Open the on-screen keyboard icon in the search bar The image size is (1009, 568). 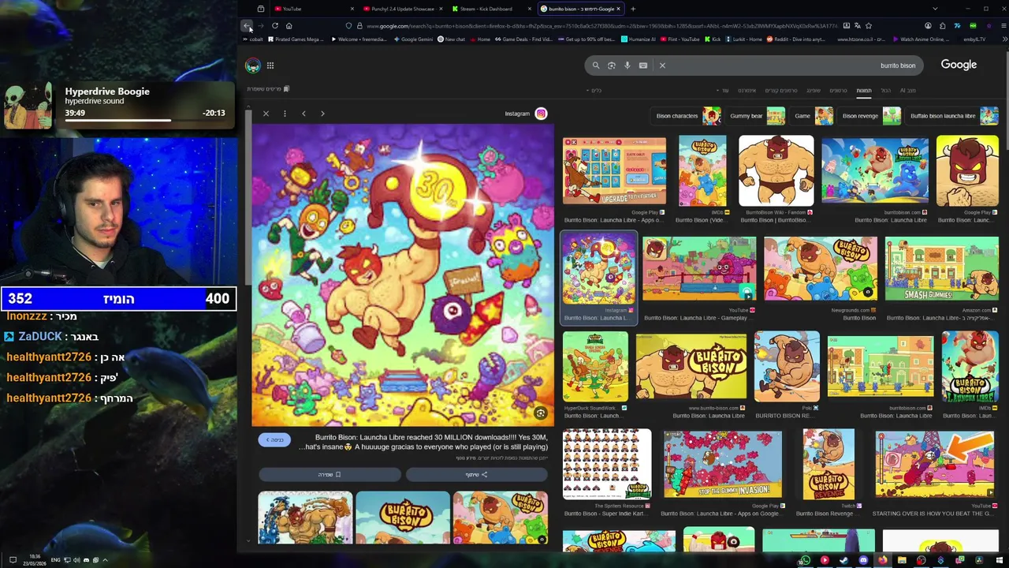point(643,65)
